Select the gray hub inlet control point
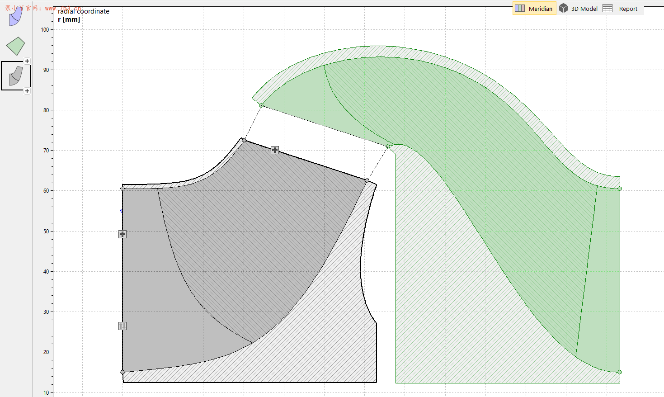664x397 pixels. pyautogui.click(x=122, y=372)
